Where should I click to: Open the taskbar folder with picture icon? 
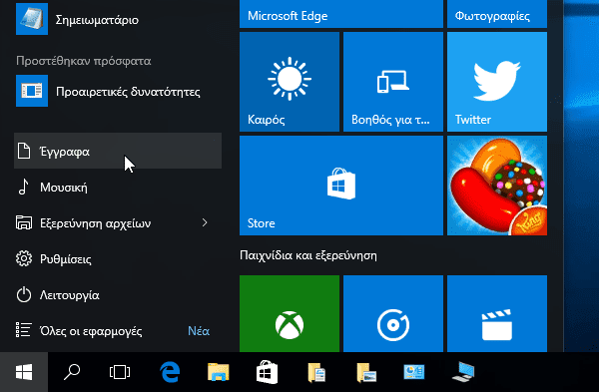[x=365, y=372]
